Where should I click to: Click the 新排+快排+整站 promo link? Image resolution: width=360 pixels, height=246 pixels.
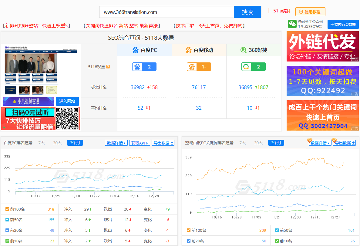tap(36, 26)
